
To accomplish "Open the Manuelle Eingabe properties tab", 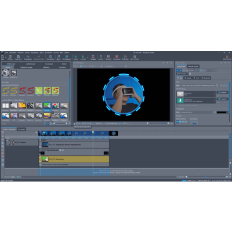I will (x=193, y=67).
